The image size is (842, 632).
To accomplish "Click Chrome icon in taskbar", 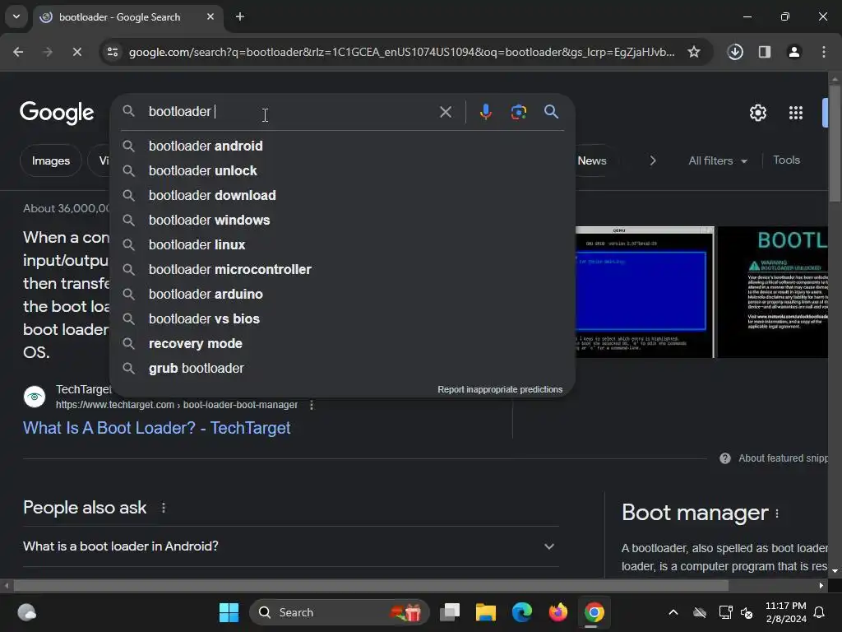I will coord(594,612).
